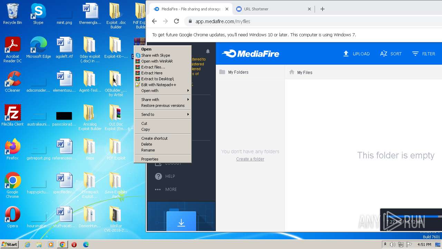This screenshot has width=442, height=249.
Task: Choose Extract Here from context menu
Action: click(163, 73)
